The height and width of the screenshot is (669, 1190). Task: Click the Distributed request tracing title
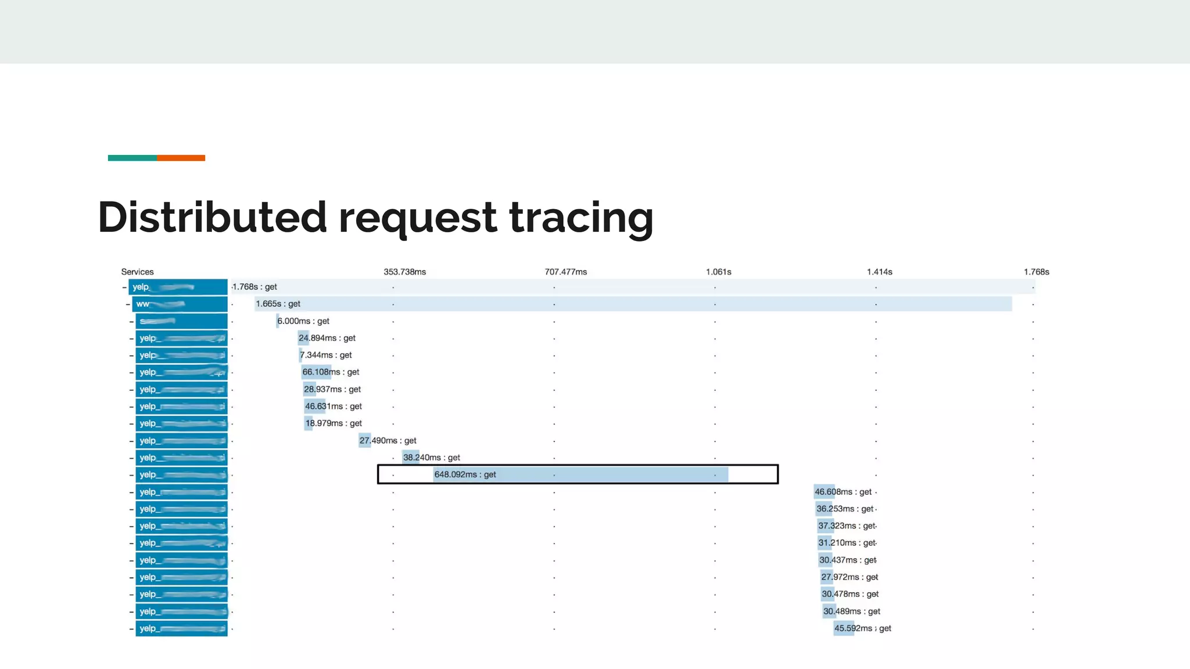pyautogui.click(x=375, y=217)
